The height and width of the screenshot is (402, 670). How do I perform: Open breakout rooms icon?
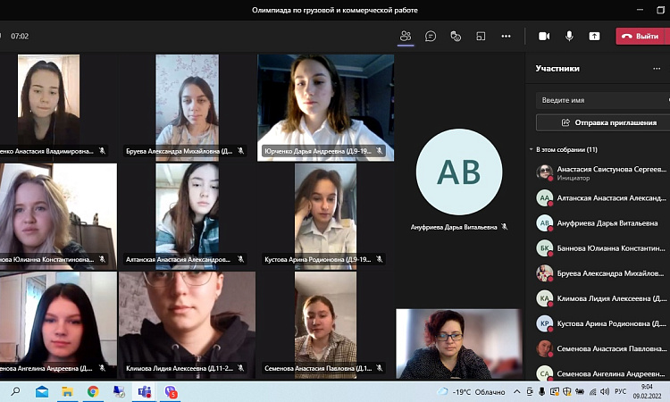481,37
